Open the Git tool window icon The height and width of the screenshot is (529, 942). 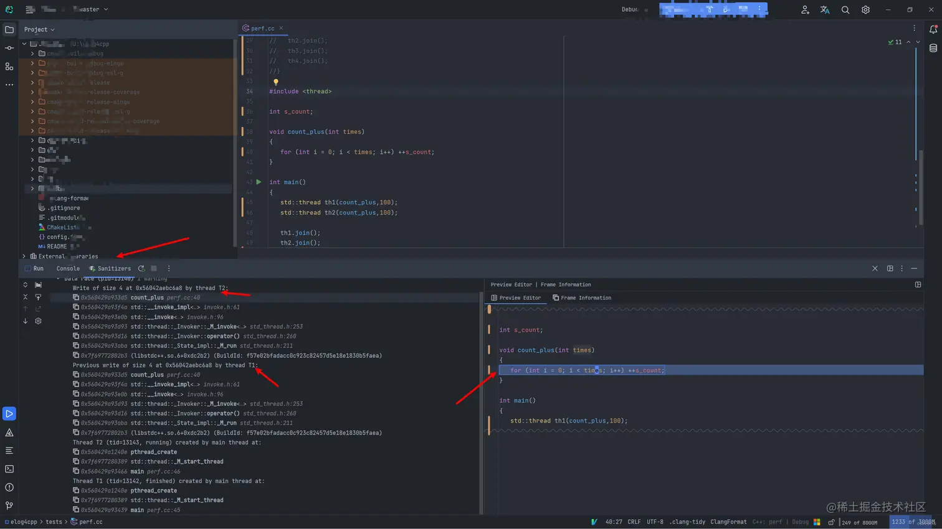point(9,505)
